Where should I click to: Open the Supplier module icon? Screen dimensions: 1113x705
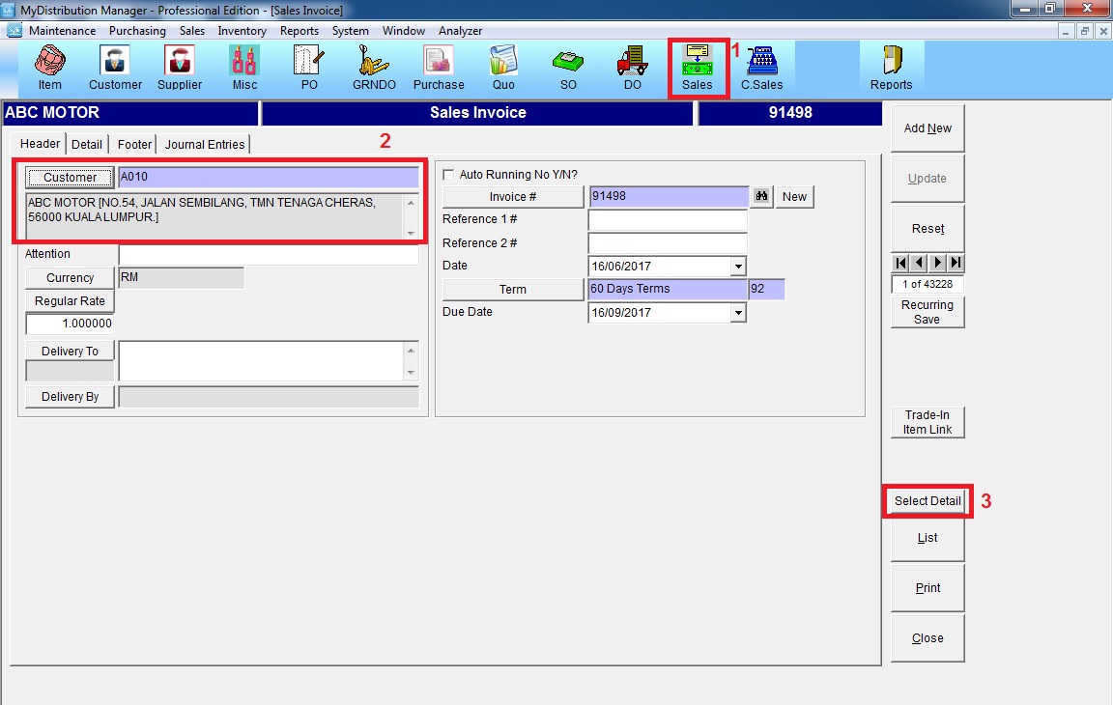180,68
